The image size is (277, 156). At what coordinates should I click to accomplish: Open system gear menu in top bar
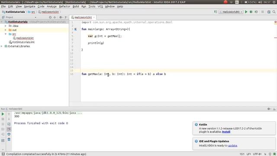point(274,2)
